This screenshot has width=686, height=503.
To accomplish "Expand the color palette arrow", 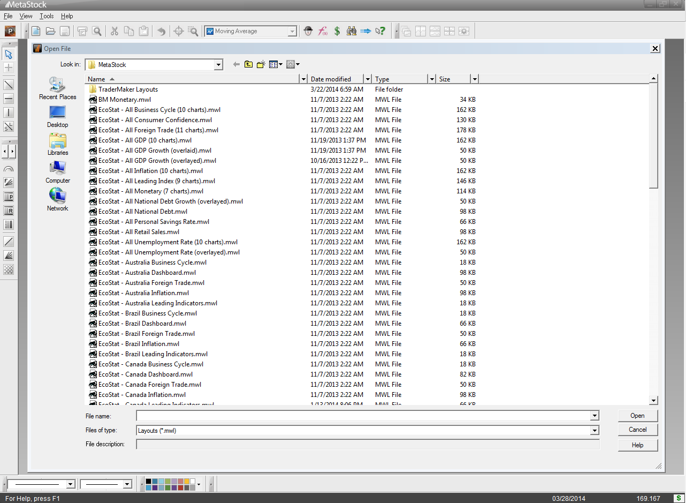I will click(199, 484).
